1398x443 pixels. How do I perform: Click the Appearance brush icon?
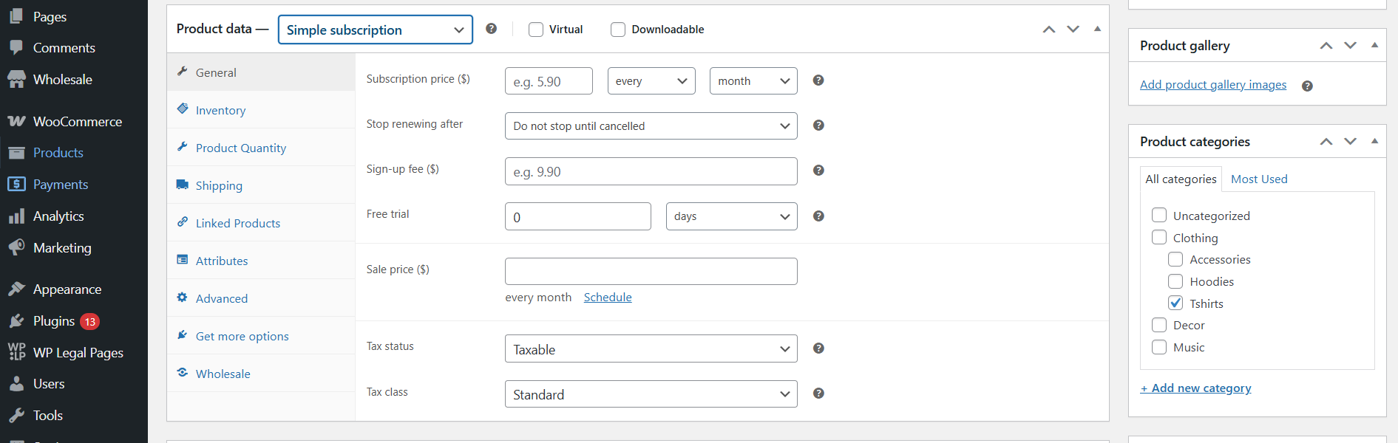tap(16, 289)
